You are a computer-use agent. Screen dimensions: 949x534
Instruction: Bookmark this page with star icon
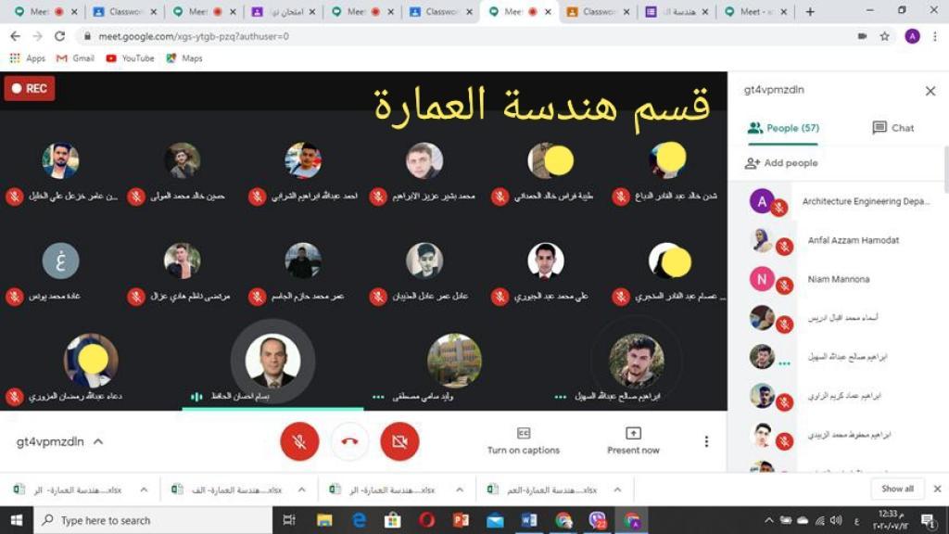coord(885,36)
